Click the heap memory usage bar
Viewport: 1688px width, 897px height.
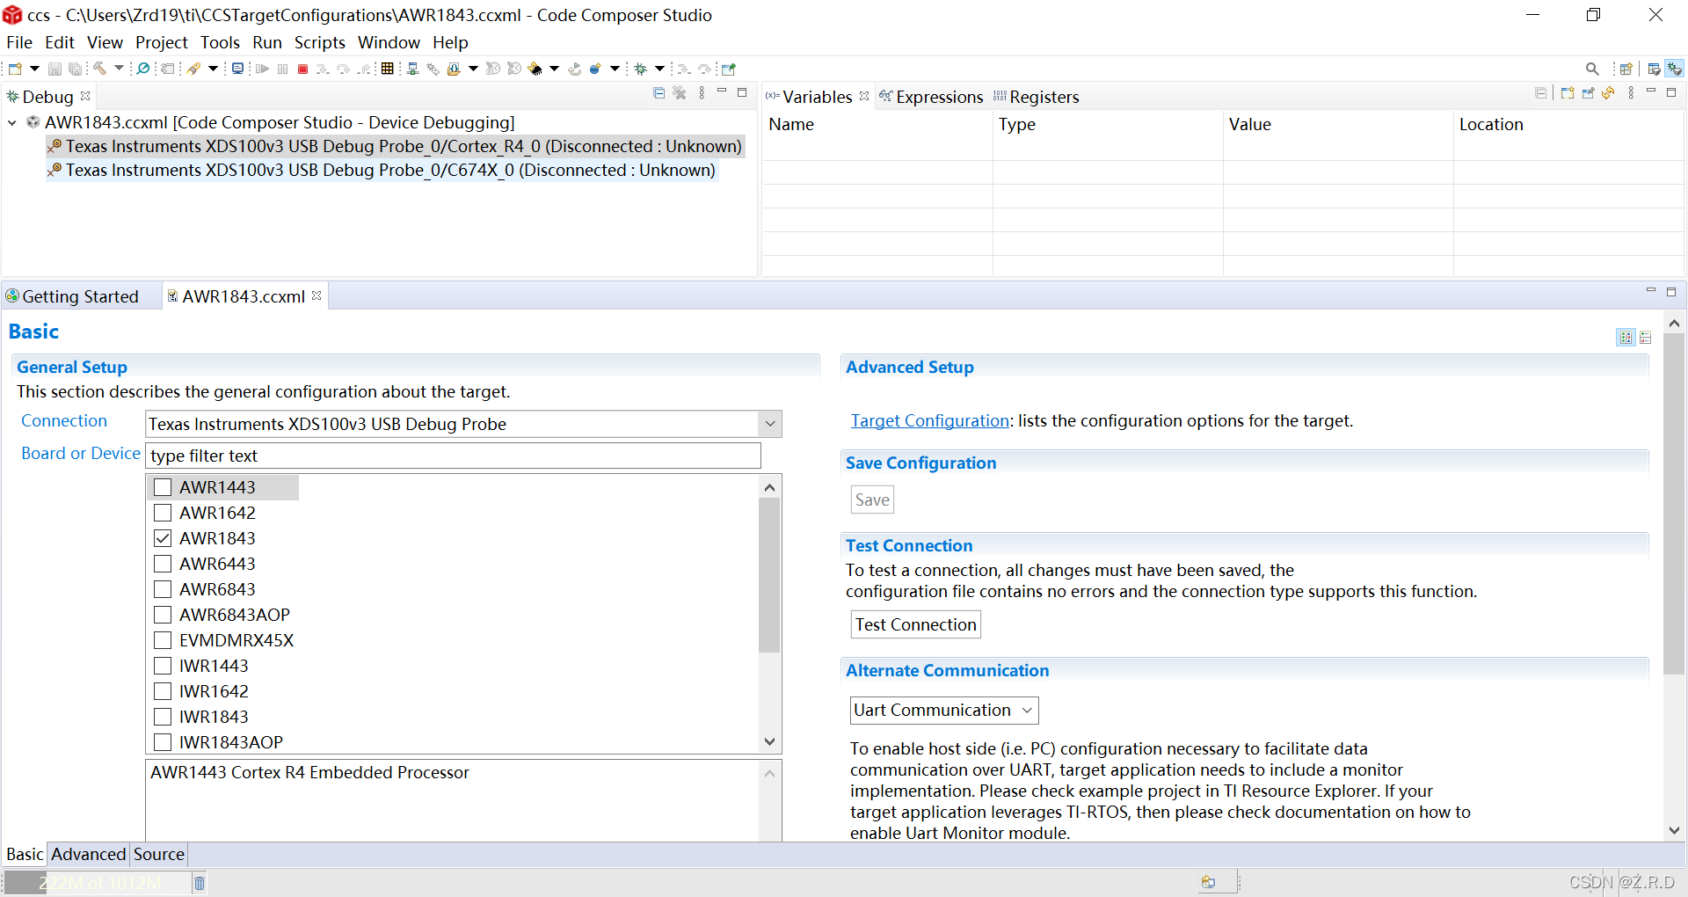[97, 883]
